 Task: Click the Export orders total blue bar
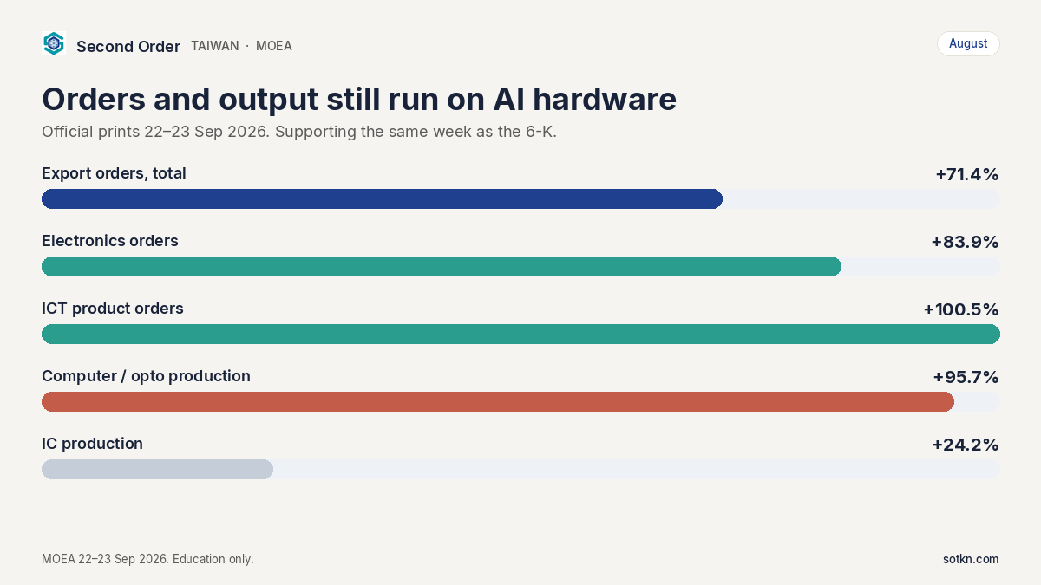[x=382, y=199]
